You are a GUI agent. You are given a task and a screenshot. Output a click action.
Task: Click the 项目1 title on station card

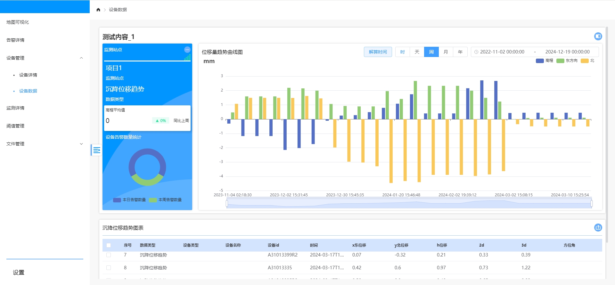point(114,68)
